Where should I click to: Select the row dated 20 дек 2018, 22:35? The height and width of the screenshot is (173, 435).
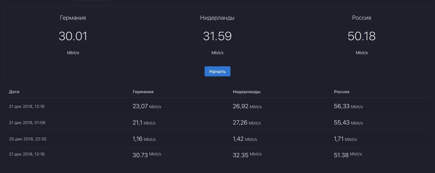(217, 139)
